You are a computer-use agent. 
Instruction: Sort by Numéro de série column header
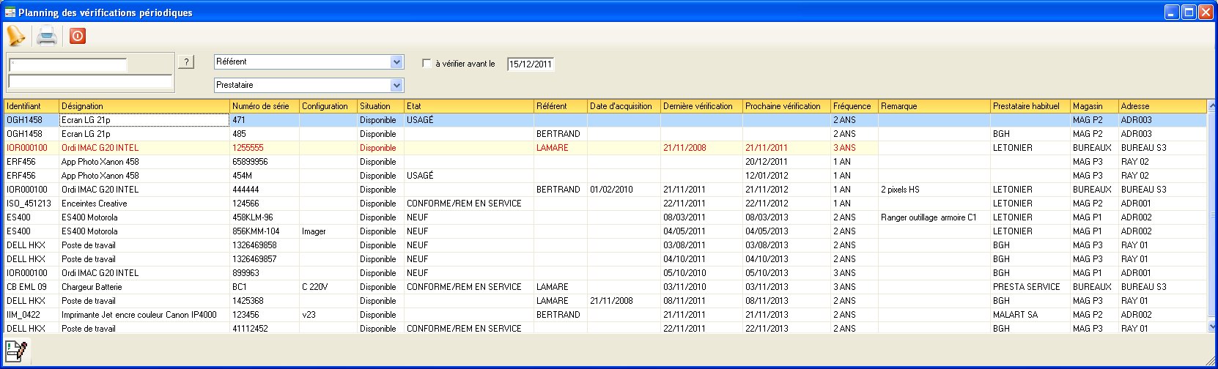tap(265, 106)
